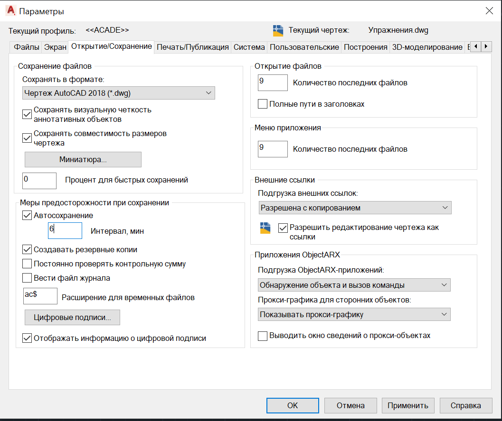
Task: Switch to the 3D-моделирование tab
Action: [427, 47]
